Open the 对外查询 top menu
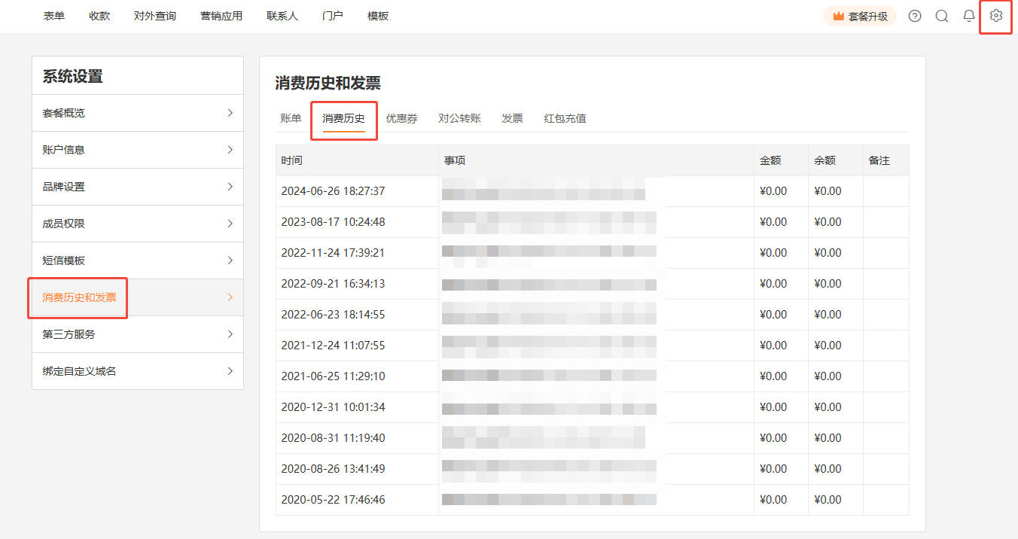 (155, 16)
